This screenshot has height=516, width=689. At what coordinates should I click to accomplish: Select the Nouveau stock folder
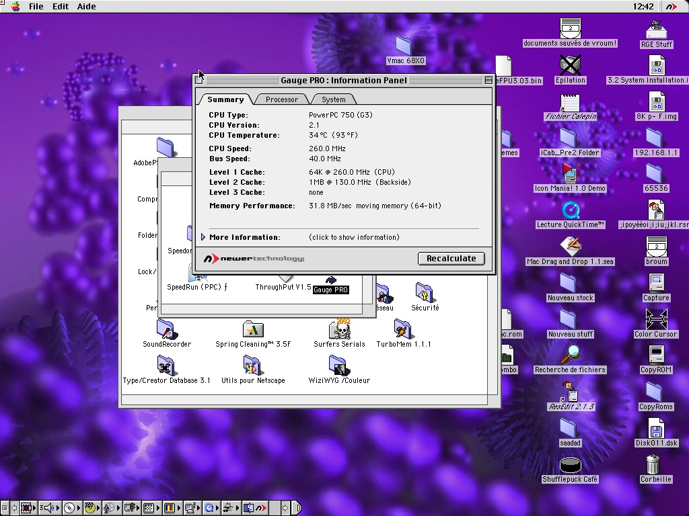(568, 283)
